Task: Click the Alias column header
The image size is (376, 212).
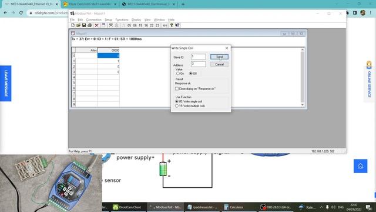Action: coord(86,50)
